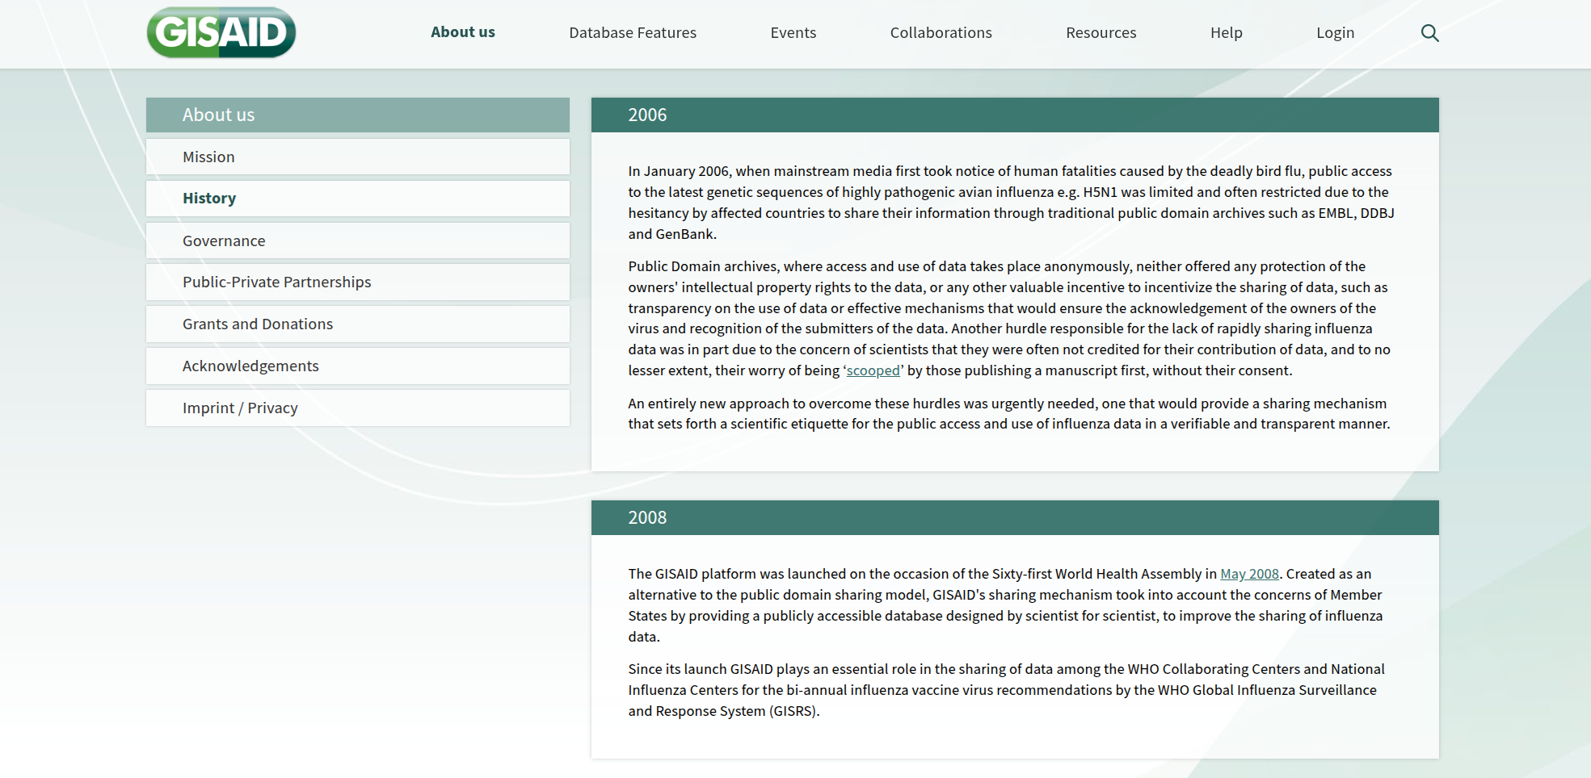Open Public-Private Partnerships page
1591x778 pixels.
358,282
